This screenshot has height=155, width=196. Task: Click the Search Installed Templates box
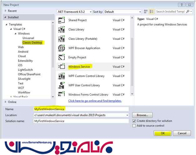point(170,12)
